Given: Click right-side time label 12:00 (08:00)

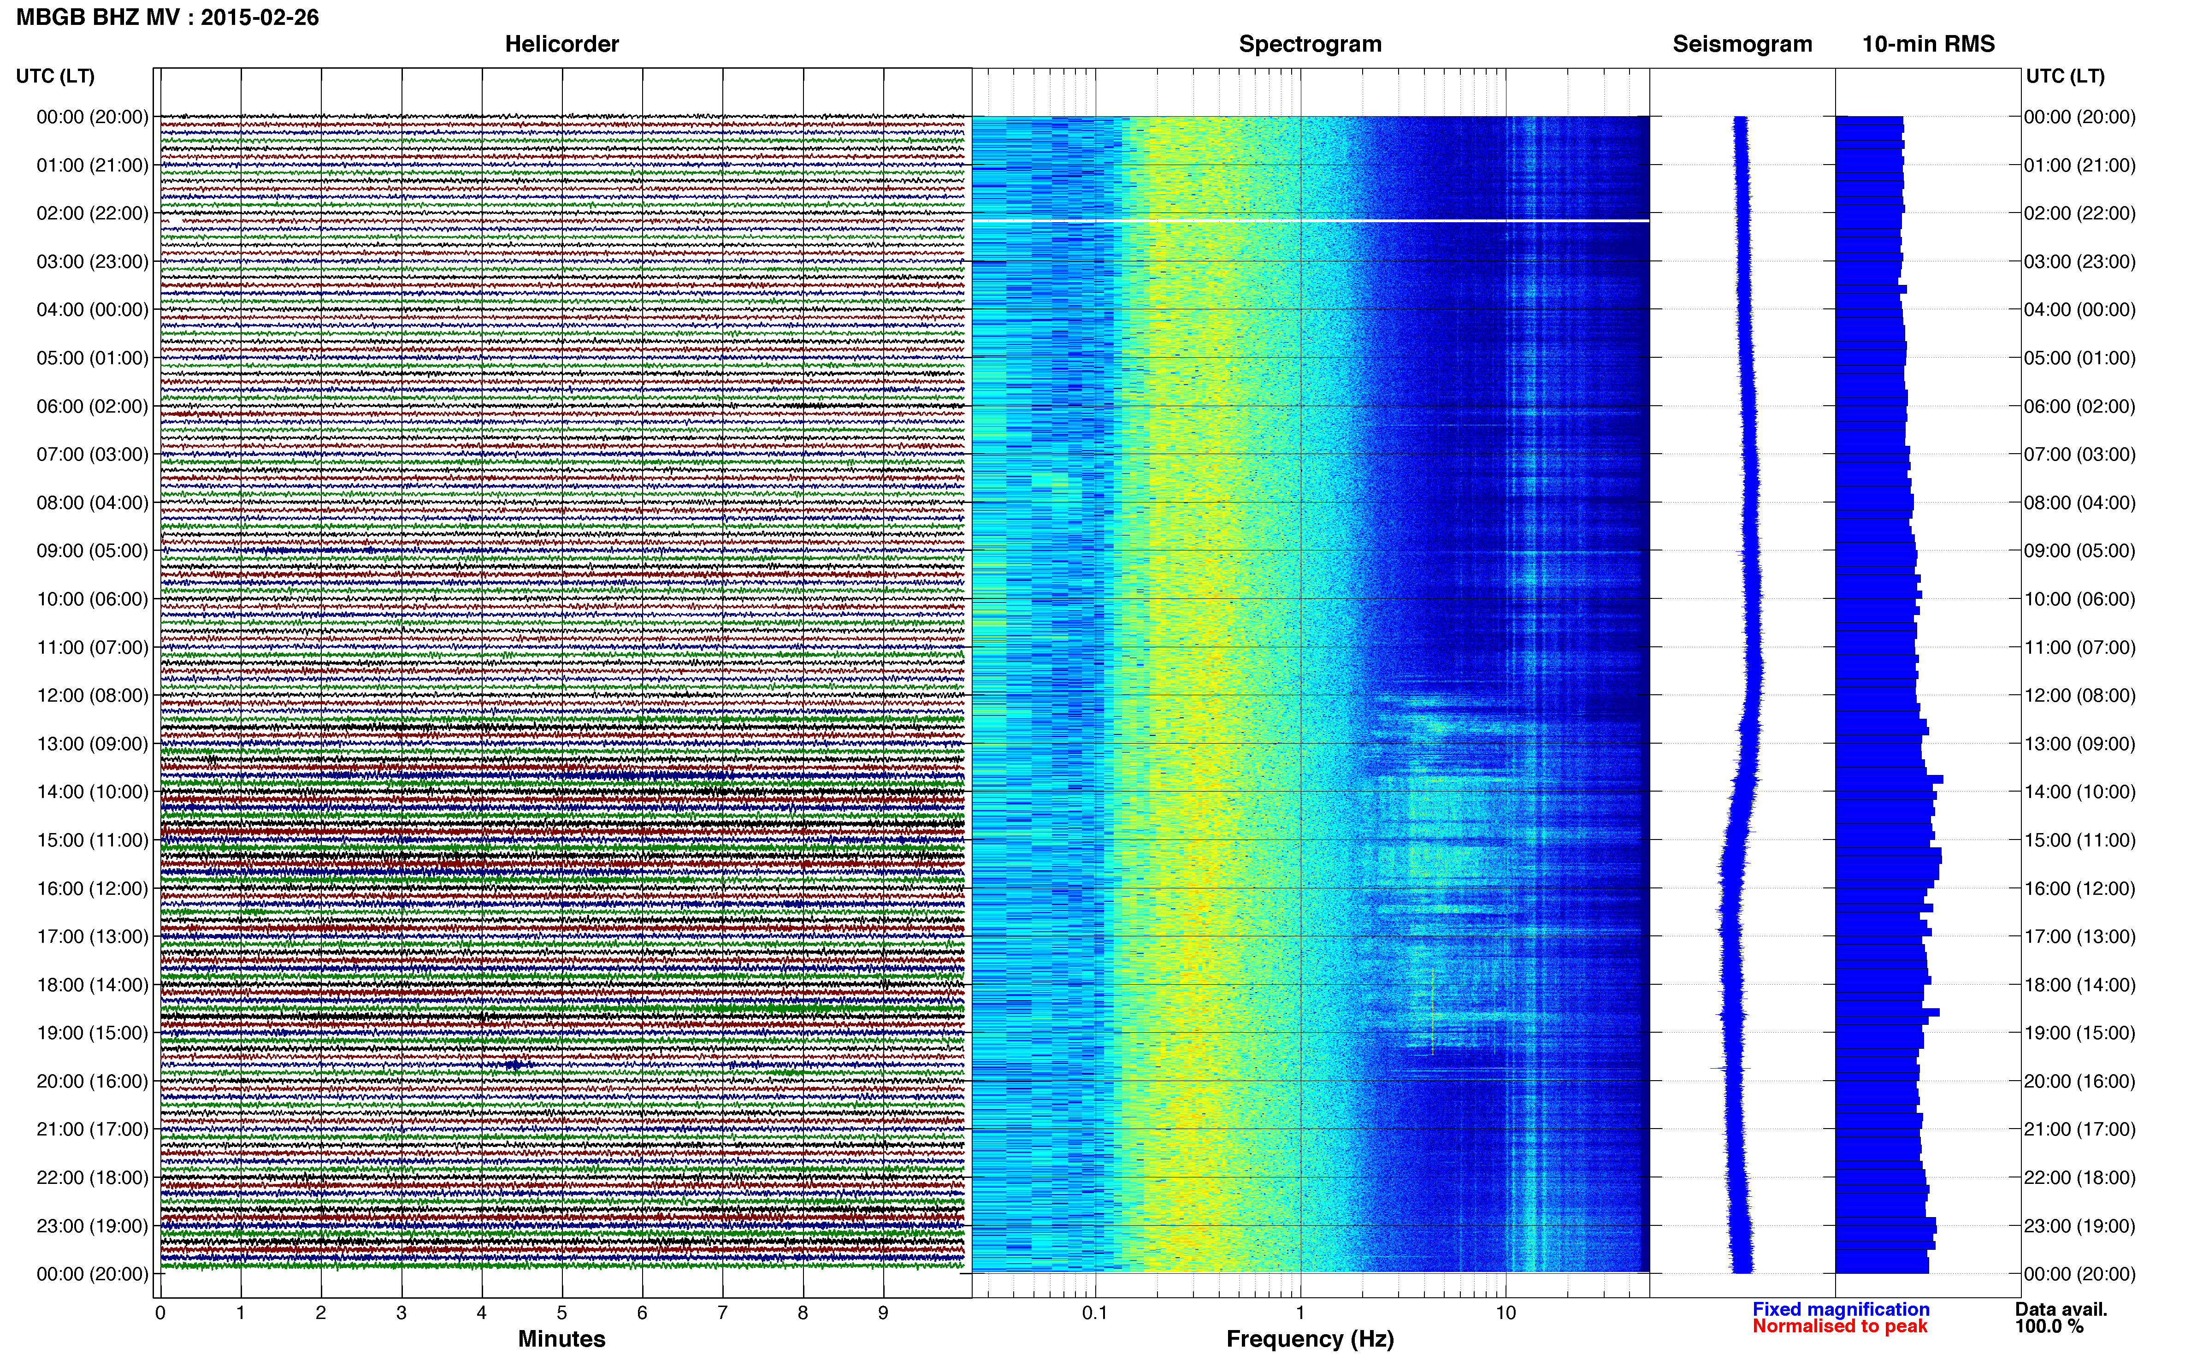Looking at the screenshot, I should 2079,696.
